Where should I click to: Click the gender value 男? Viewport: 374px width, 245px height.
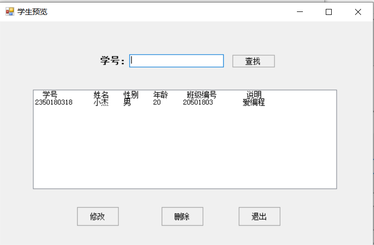click(127, 102)
